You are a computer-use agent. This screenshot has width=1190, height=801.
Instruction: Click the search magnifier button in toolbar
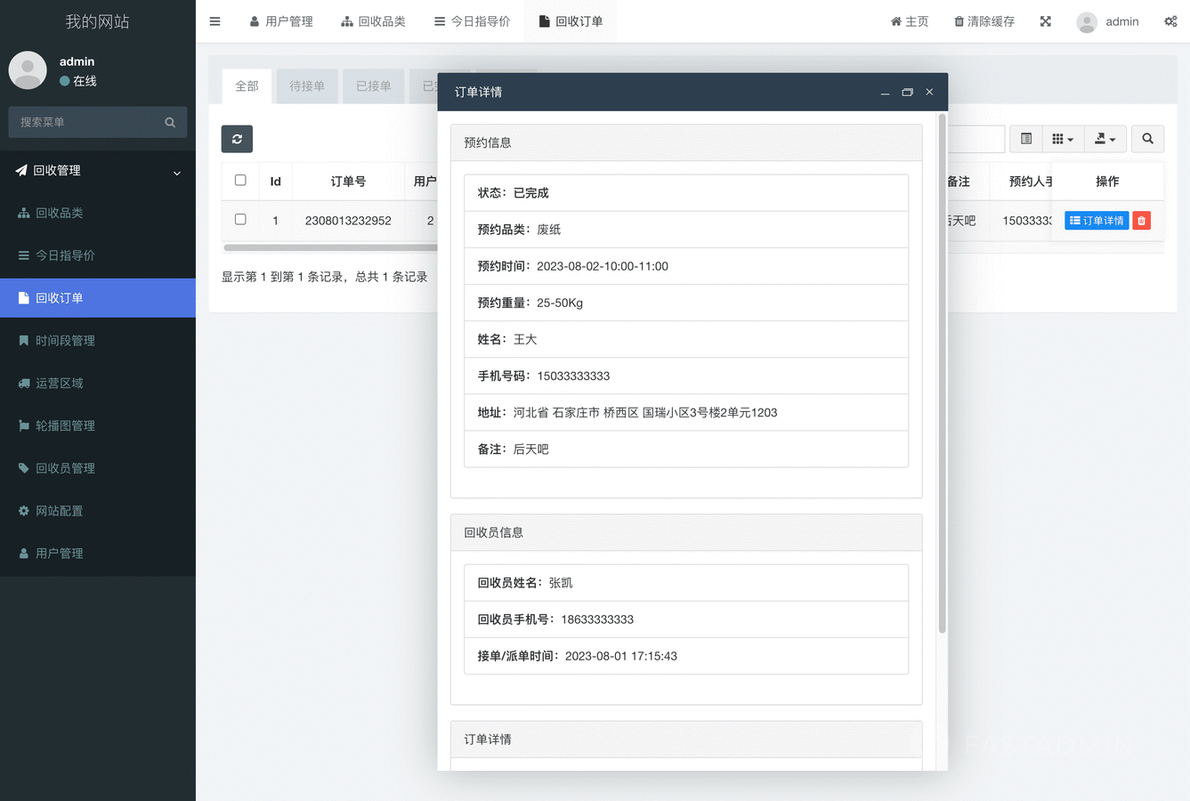point(1147,139)
